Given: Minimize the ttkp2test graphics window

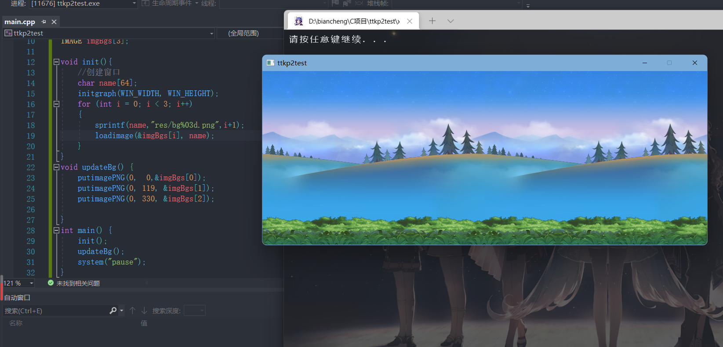Looking at the screenshot, I should 645,63.
